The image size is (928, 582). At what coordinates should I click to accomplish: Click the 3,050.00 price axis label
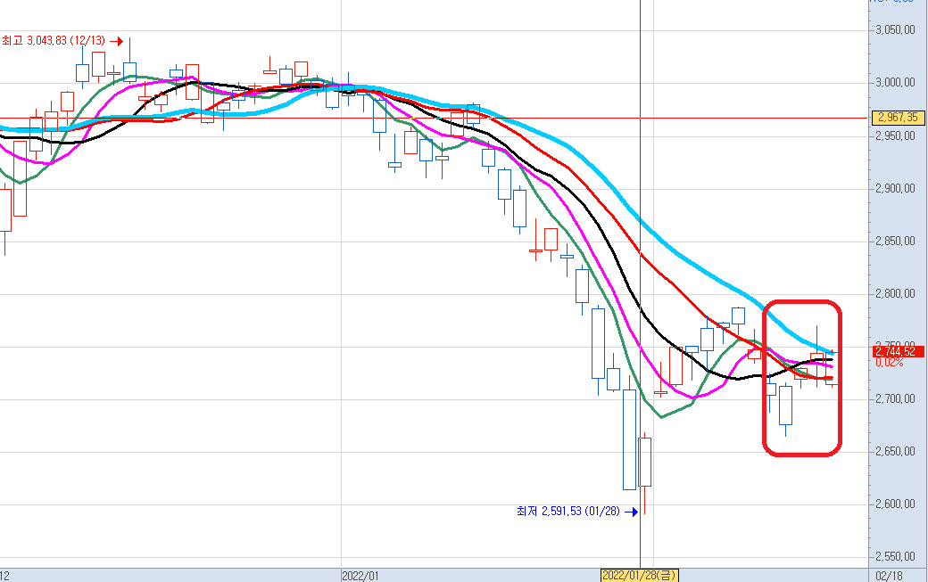click(x=896, y=30)
